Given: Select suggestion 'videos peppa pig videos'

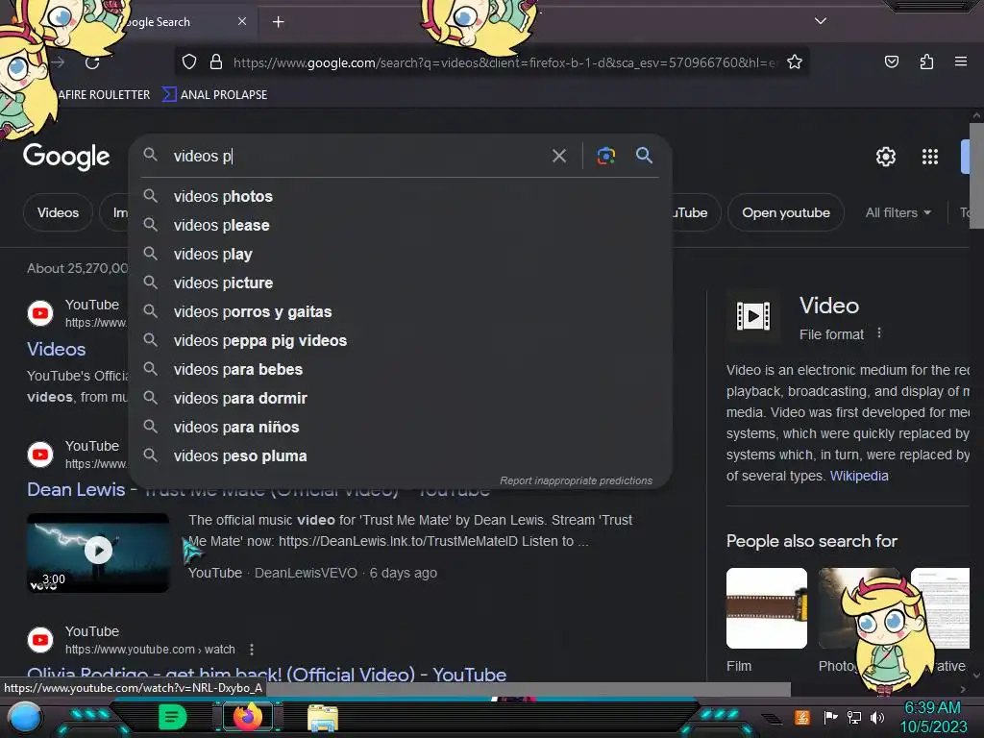Looking at the screenshot, I should (401, 341).
